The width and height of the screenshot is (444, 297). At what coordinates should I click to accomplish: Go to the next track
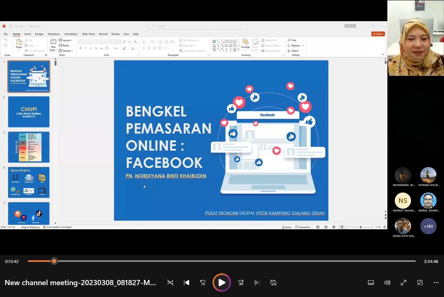[x=257, y=283]
